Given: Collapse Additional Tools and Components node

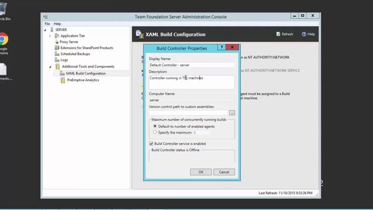Looking at the screenshot, I should [50, 67].
